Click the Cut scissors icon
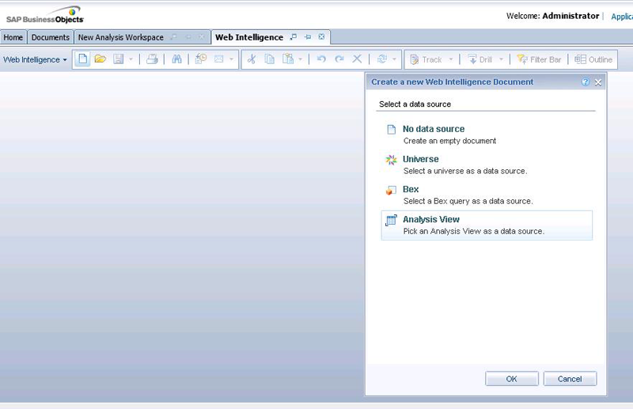Image resolution: width=633 pixels, height=409 pixels. click(x=252, y=59)
